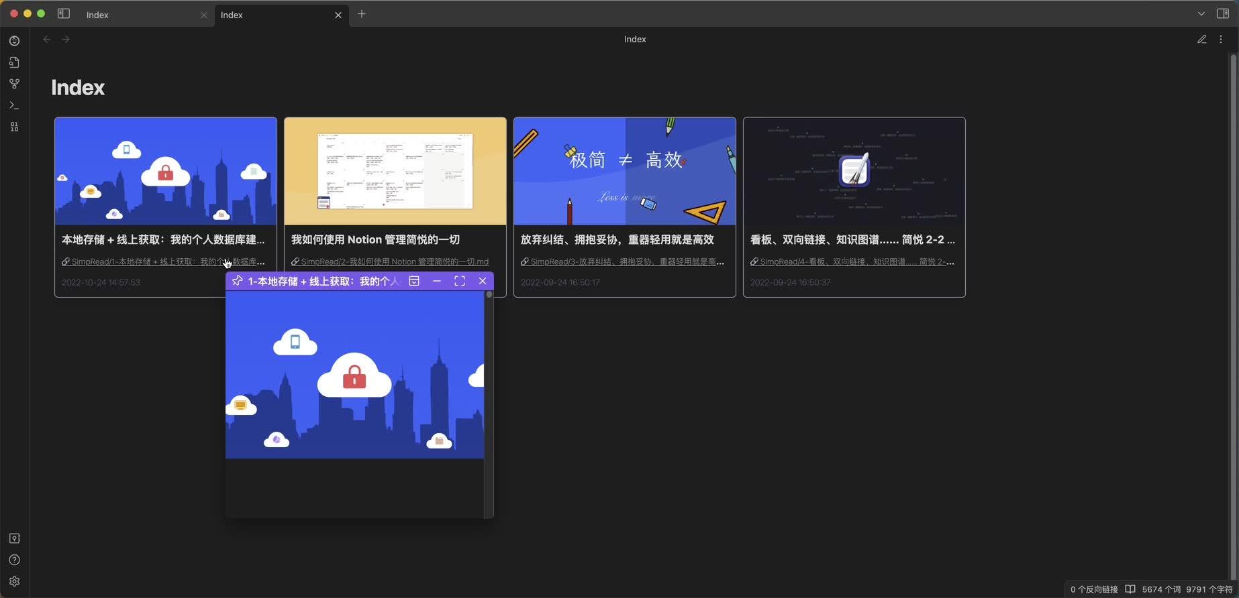Toggle the left sidebar

(x=64, y=13)
